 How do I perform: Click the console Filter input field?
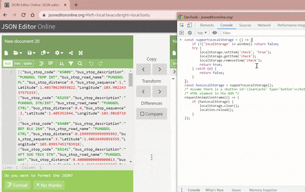[263, 33]
